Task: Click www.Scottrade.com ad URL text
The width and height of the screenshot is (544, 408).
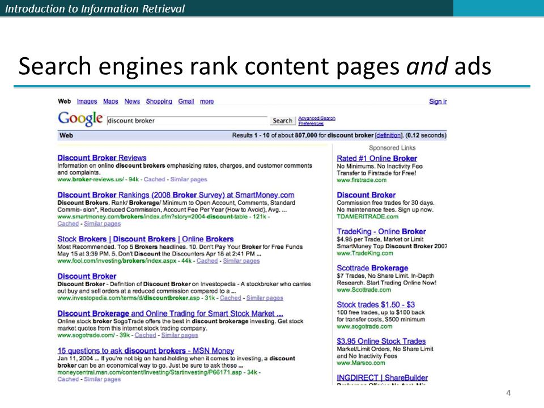Action: 364,290
